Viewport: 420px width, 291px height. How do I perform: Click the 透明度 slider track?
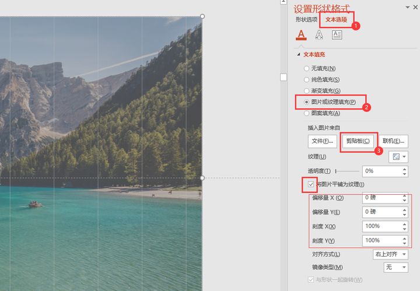point(347,171)
